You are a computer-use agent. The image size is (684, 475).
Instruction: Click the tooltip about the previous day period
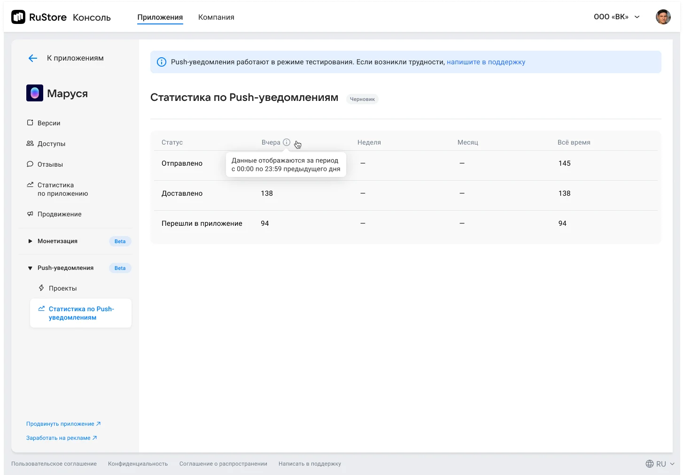point(286,165)
